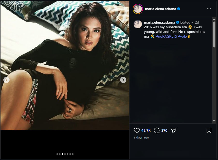Open comments via speech bubble icon
This screenshot has height=160, width=218.
(157, 130)
